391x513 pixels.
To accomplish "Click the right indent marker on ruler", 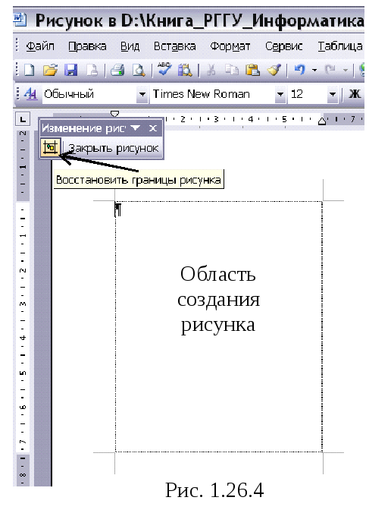I will pos(322,121).
